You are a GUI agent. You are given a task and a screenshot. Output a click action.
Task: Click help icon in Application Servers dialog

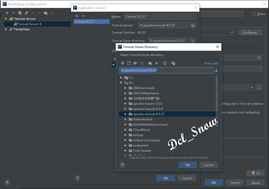coord(78,178)
